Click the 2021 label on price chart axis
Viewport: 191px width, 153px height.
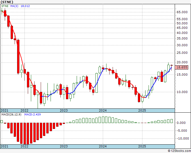coord(4,110)
